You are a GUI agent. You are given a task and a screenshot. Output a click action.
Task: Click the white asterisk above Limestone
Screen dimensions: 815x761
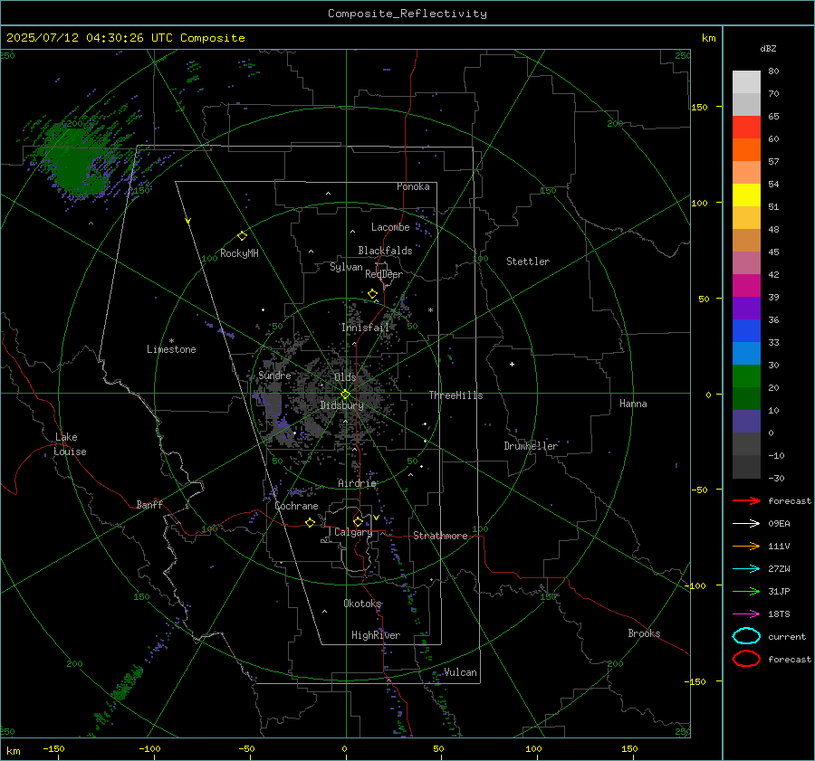pyautogui.click(x=171, y=341)
